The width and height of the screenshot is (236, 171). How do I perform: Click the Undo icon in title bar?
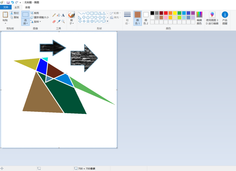pyautogui.click(x=12, y=3)
